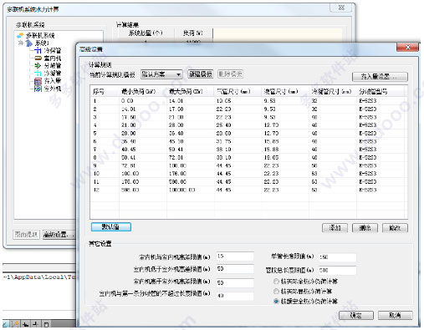Click the 系统数量(个) header in background window
Viewport: 424px width, 330px height.
[x=146, y=33]
